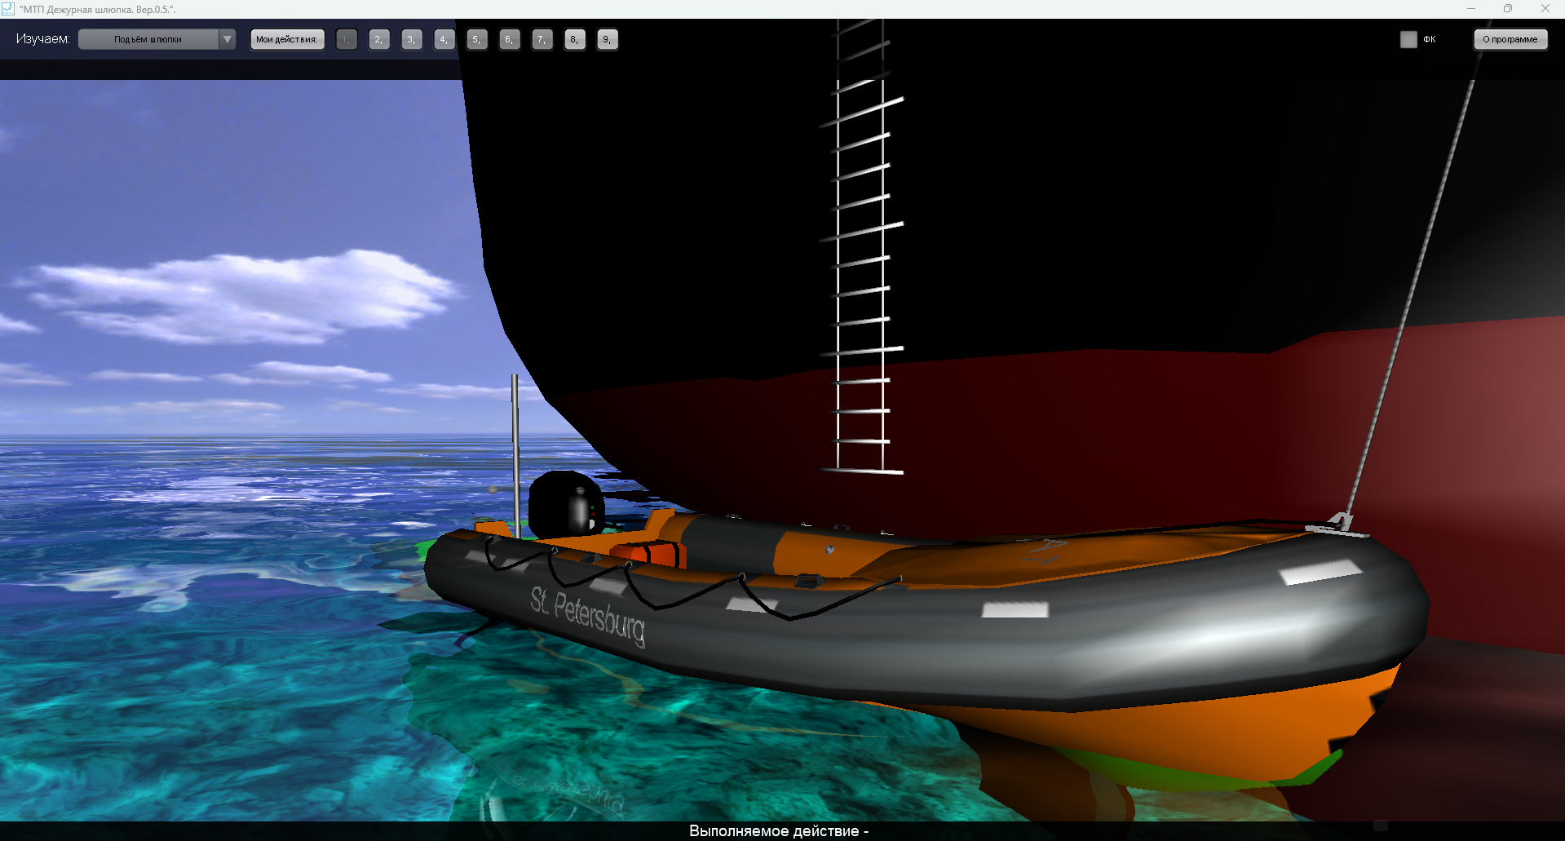Click the arrow beside 'Подъём шлюпки'
Image resolution: width=1565 pixels, height=841 pixels.
(228, 39)
